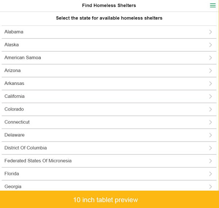Viewport: 219px width, 208px height.
Task: Open Georgia shelters list
Action: (109, 186)
